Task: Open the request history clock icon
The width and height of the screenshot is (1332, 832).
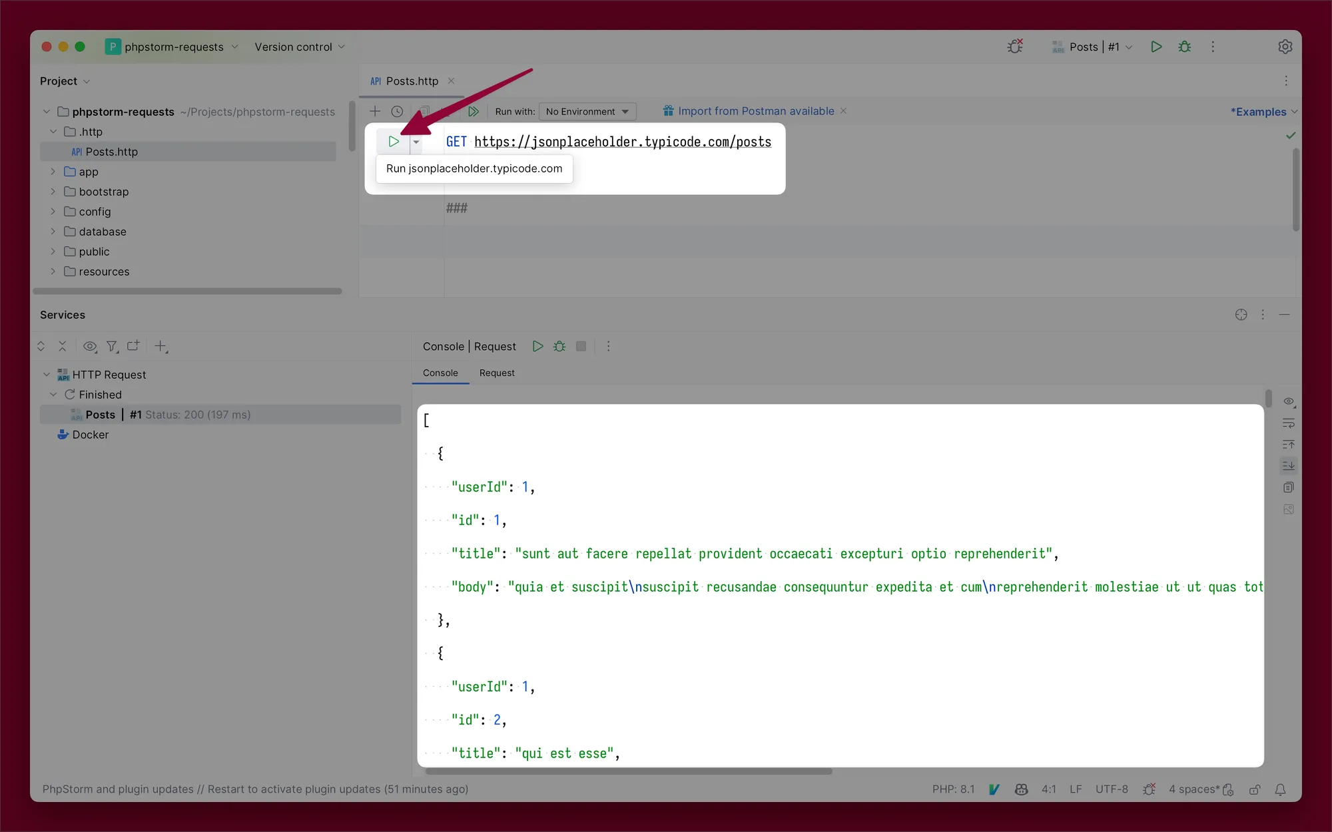Action: 397,111
